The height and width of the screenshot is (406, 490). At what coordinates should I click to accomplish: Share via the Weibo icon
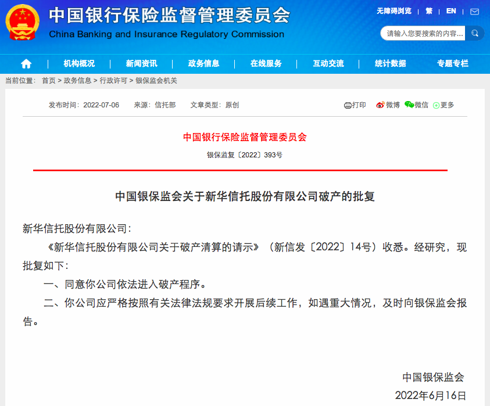(x=380, y=105)
